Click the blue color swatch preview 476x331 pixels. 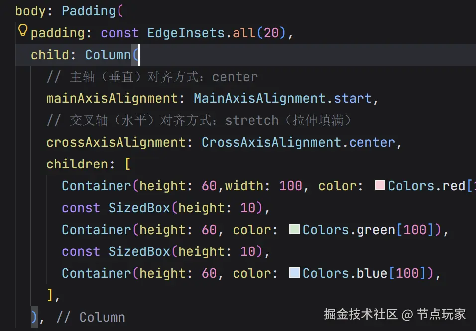click(295, 273)
